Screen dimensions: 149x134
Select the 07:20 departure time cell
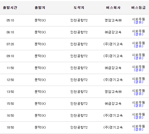click(10, 44)
